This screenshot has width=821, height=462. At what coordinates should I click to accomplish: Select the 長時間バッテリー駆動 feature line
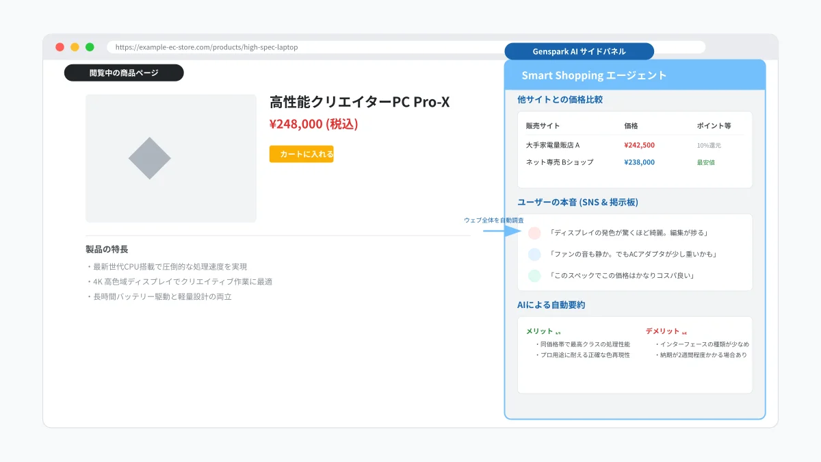pos(159,296)
